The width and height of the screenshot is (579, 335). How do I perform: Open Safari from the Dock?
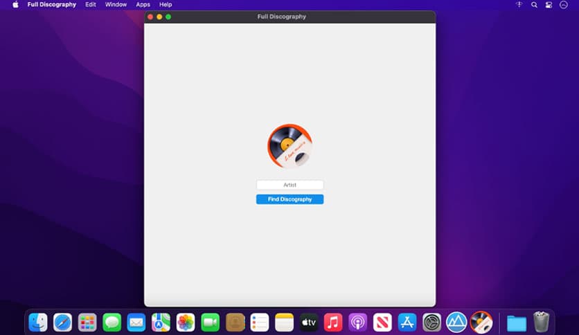(x=63, y=323)
